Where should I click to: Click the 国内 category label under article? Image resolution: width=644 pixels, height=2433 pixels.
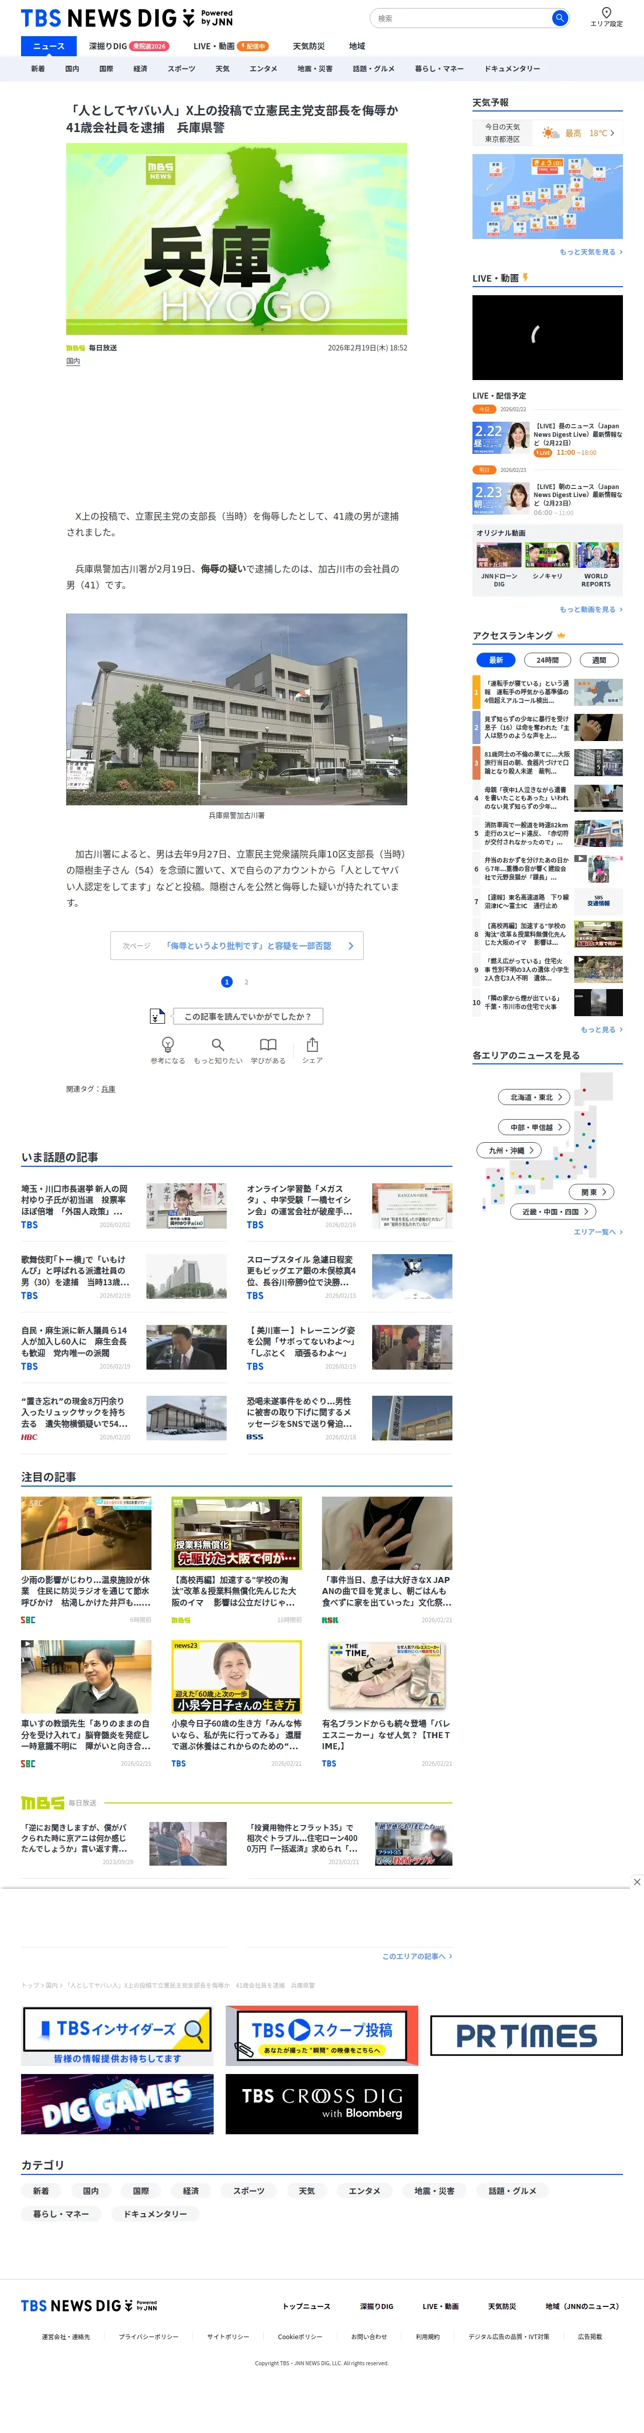pos(73,361)
